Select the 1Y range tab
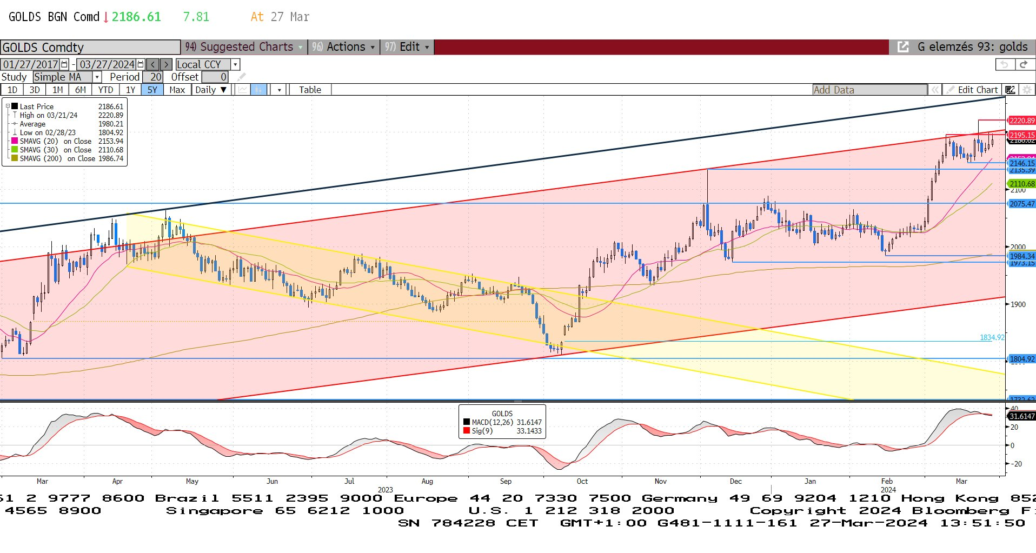This screenshot has width=1036, height=553. (x=130, y=90)
